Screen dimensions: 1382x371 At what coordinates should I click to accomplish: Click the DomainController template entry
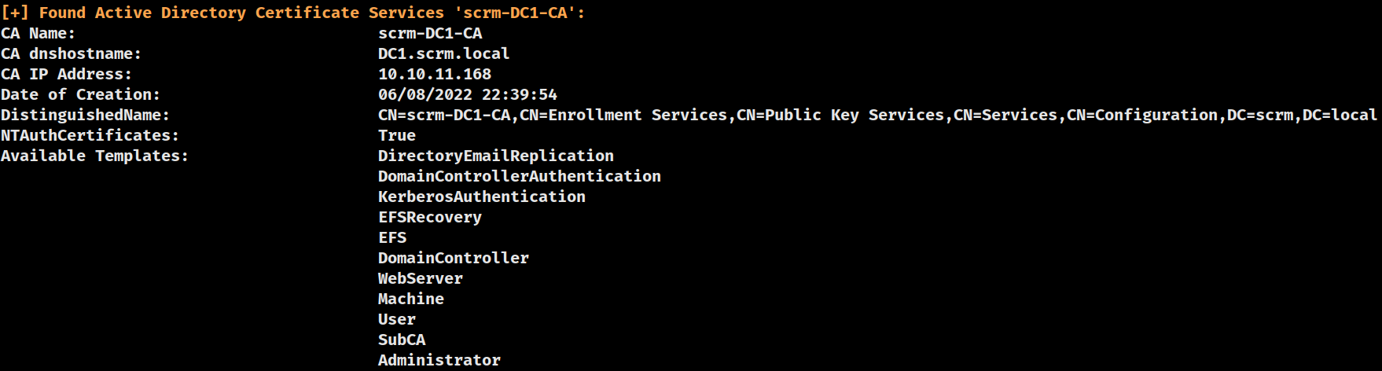pos(454,258)
